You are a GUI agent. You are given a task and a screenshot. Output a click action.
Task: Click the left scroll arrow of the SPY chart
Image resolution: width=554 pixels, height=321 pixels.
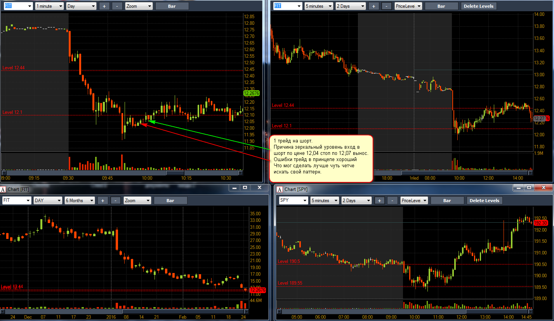click(x=279, y=311)
